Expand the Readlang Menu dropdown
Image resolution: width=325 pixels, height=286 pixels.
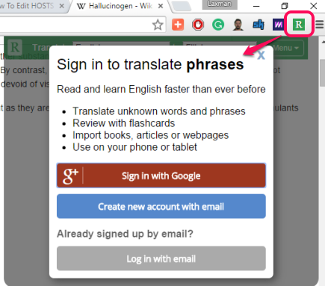coord(286,48)
